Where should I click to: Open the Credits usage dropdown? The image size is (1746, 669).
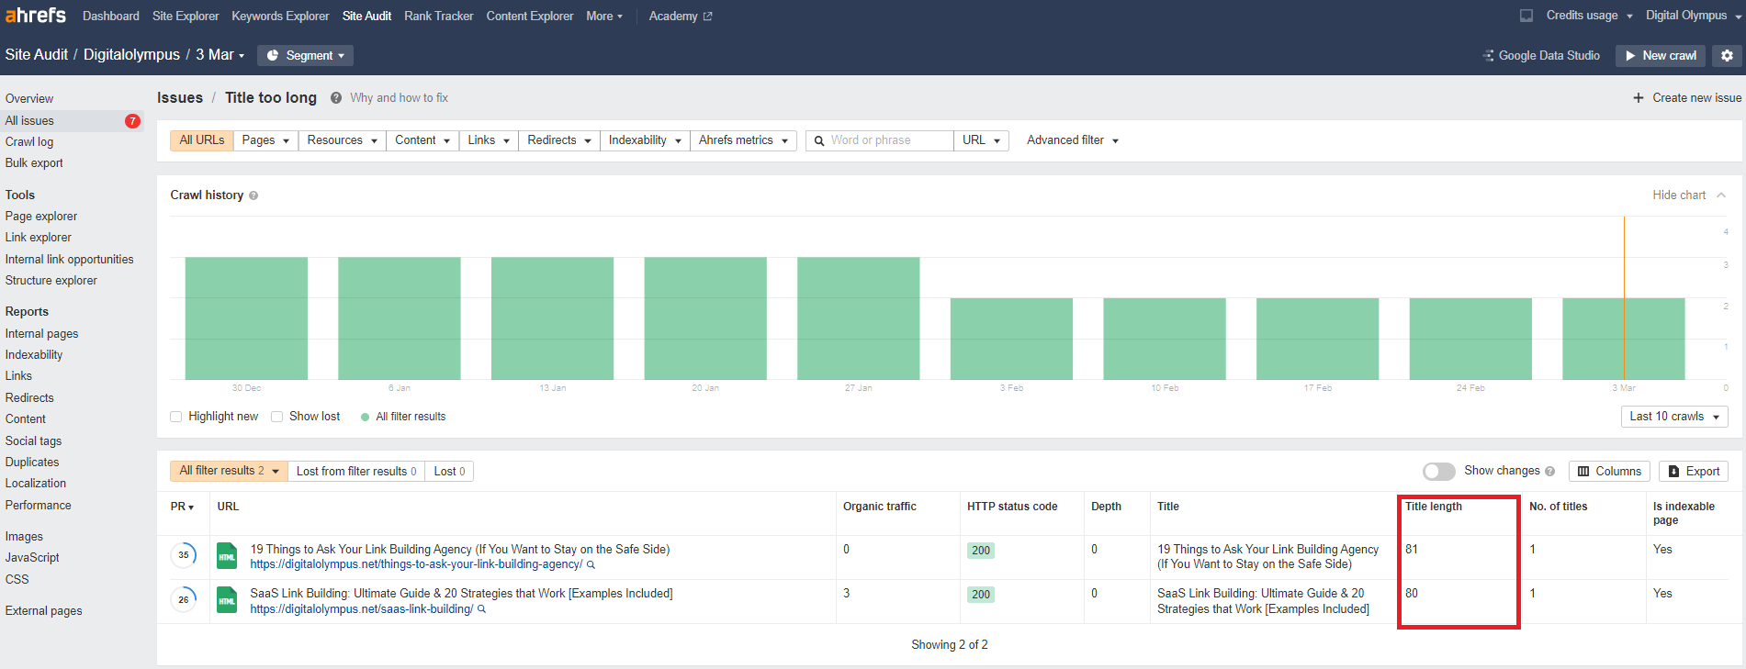coord(1589,16)
